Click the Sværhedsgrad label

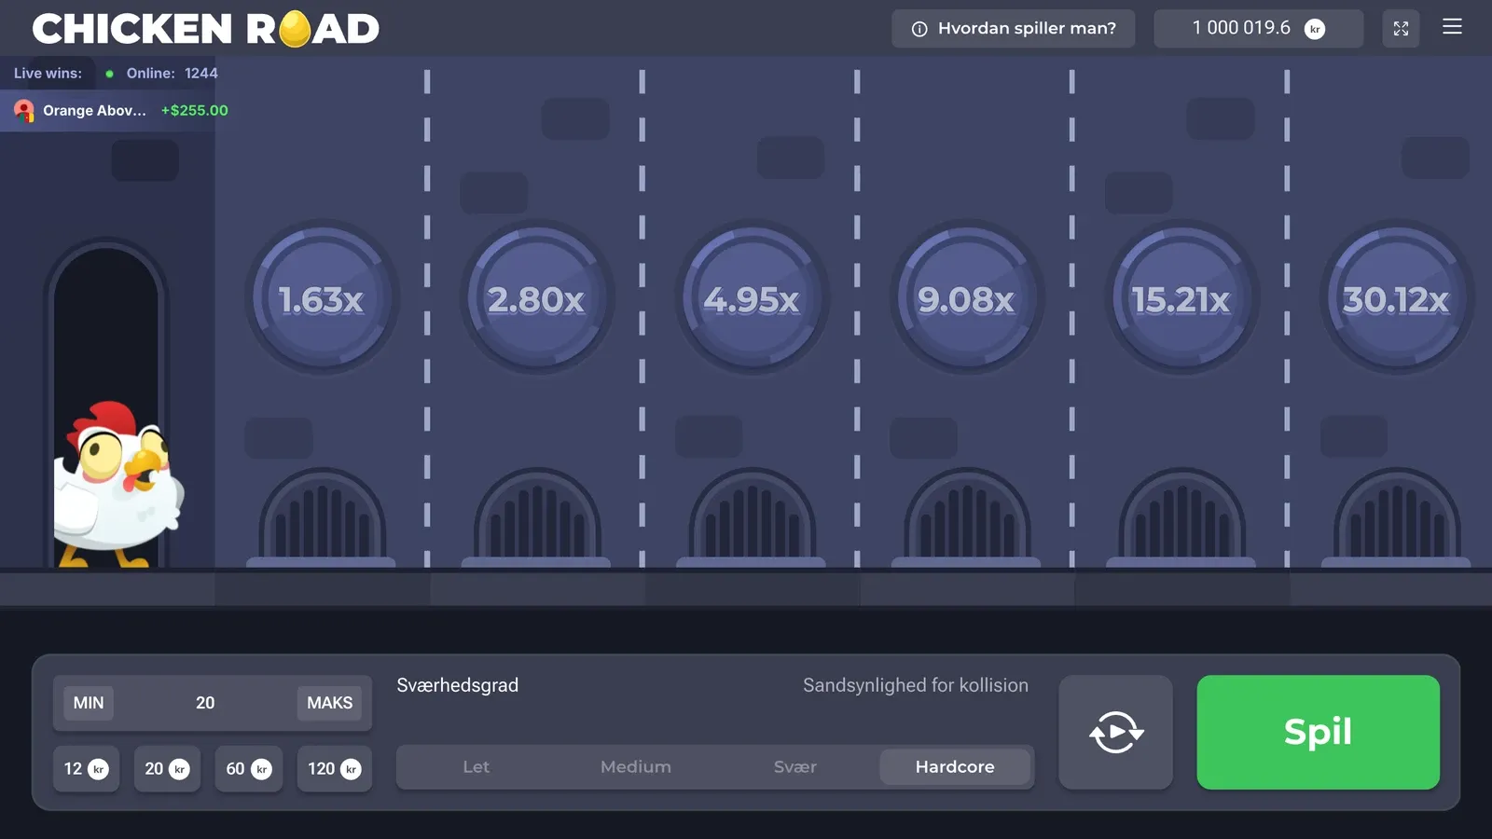458,685
